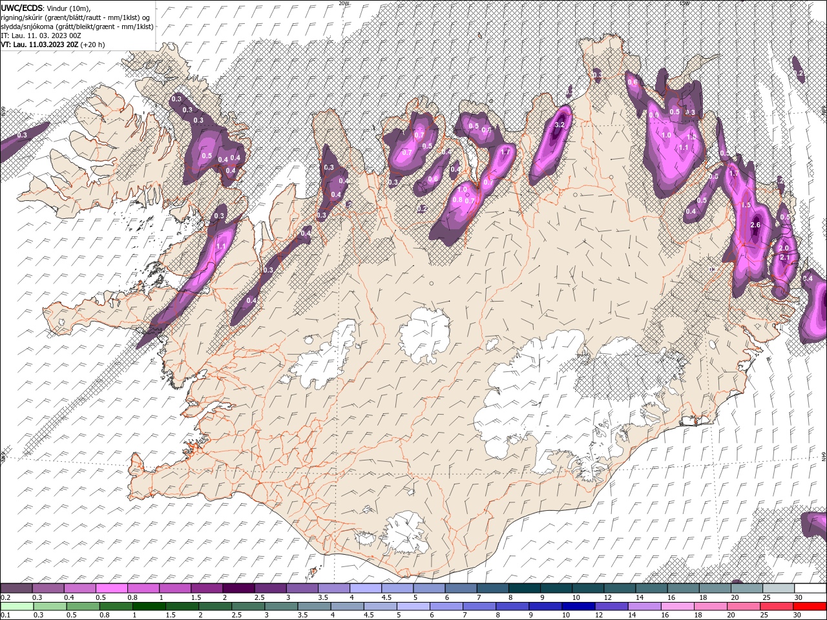Click lower legend row label '0.1'

(x=6, y=615)
